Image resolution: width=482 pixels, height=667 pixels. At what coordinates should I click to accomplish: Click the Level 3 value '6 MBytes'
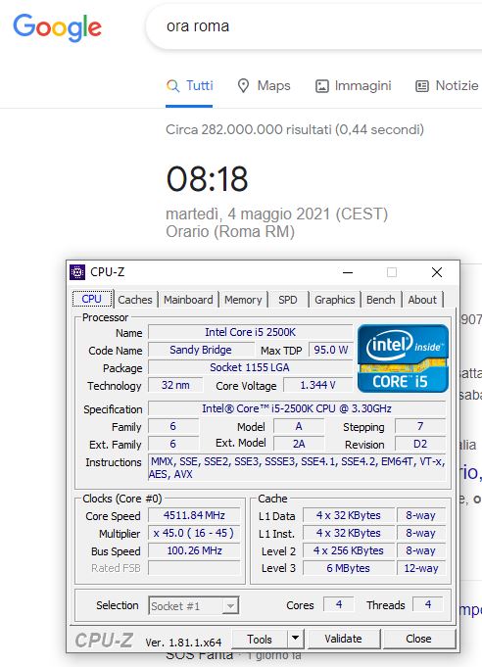pos(349,568)
